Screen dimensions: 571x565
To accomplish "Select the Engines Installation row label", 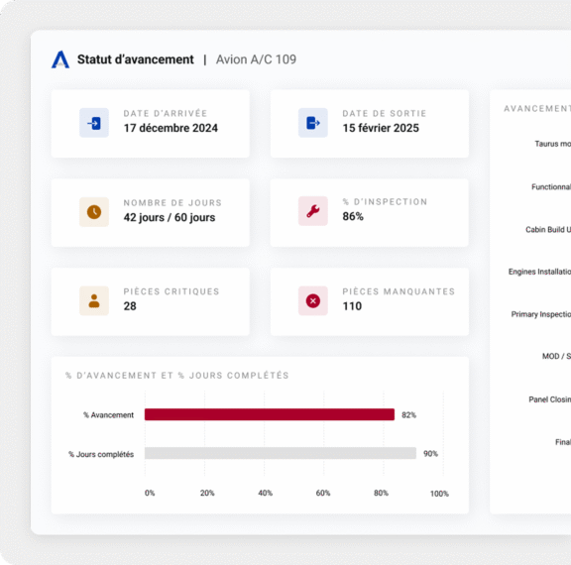I will tap(539, 272).
